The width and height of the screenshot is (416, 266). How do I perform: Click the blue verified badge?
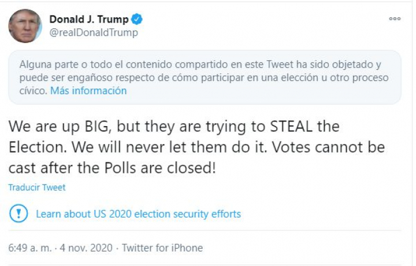137,19
